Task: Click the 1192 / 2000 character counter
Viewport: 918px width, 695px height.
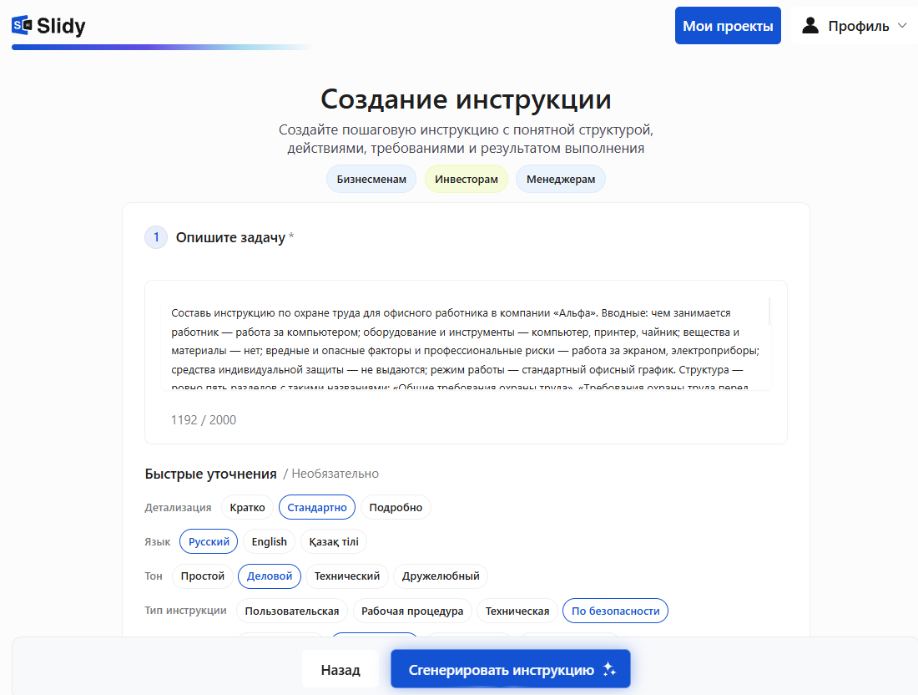Action: click(x=203, y=419)
